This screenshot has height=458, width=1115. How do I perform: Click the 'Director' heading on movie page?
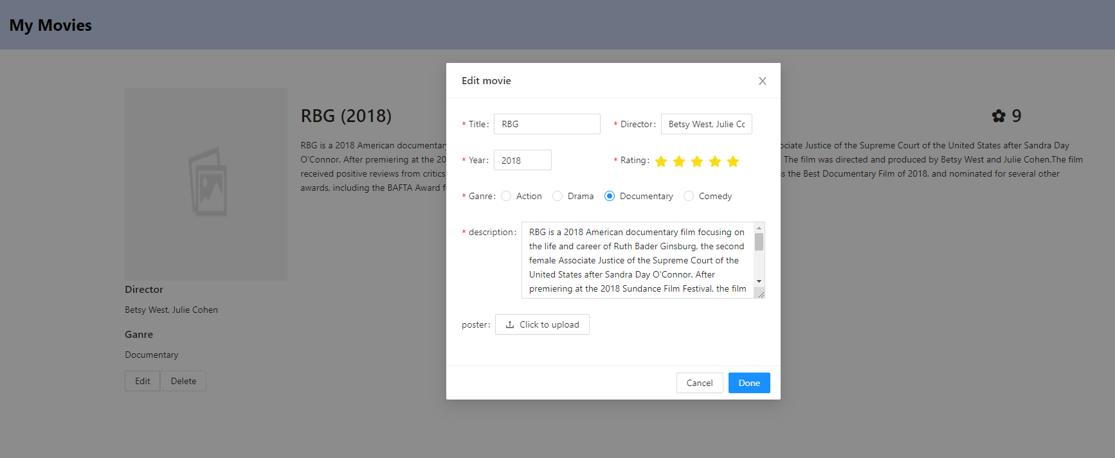click(144, 290)
